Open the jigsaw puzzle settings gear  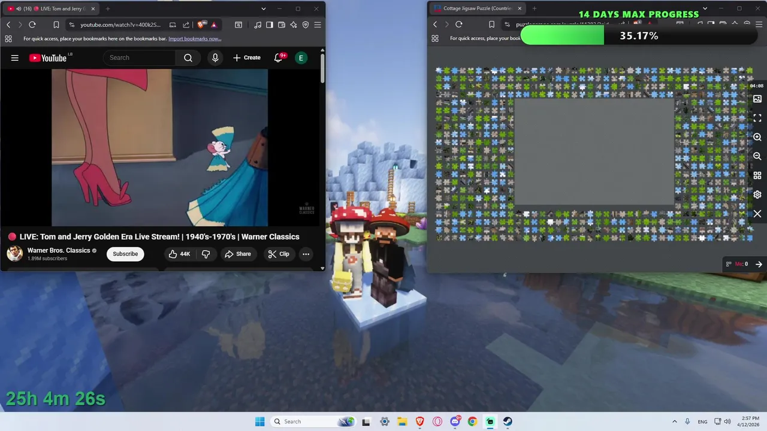click(757, 195)
